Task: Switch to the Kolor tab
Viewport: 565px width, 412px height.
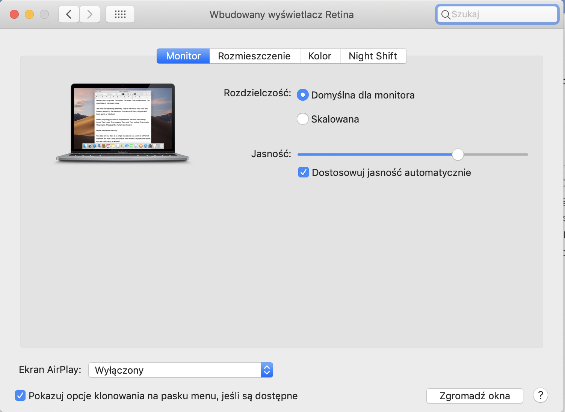Action: pyautogui.click(x=320, y=56)
